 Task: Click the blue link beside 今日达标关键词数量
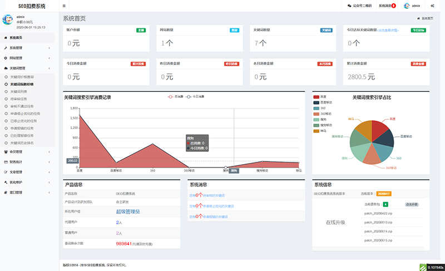click(x=388, y=30)
